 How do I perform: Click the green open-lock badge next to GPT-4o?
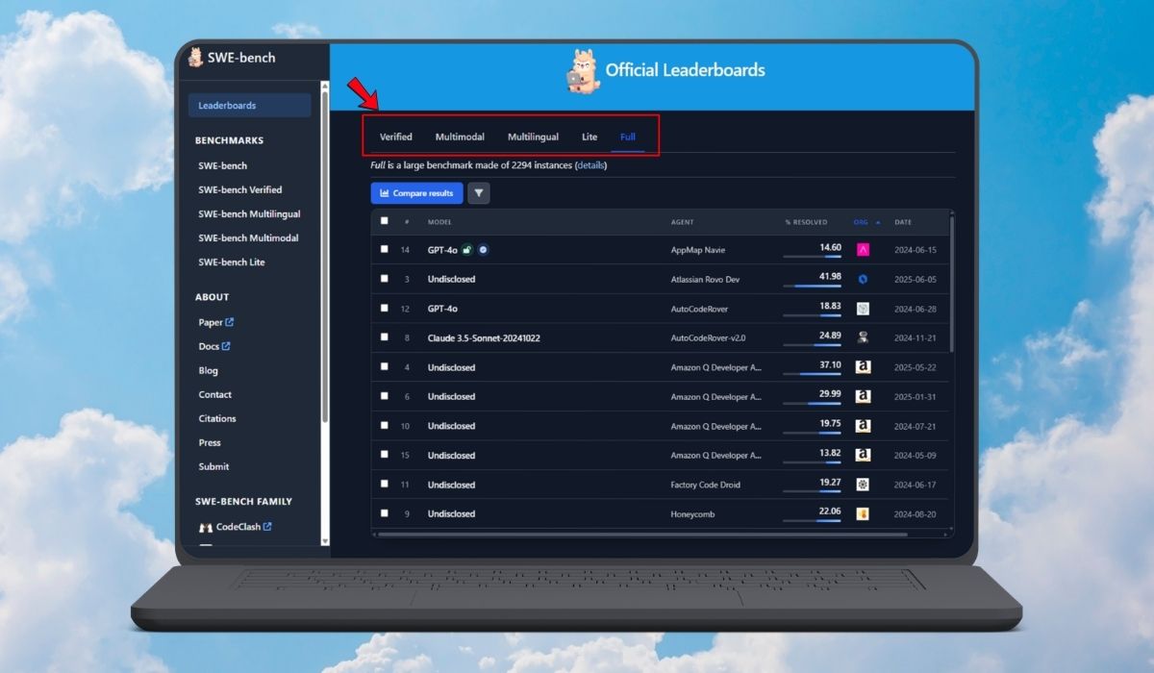point(467,250)
